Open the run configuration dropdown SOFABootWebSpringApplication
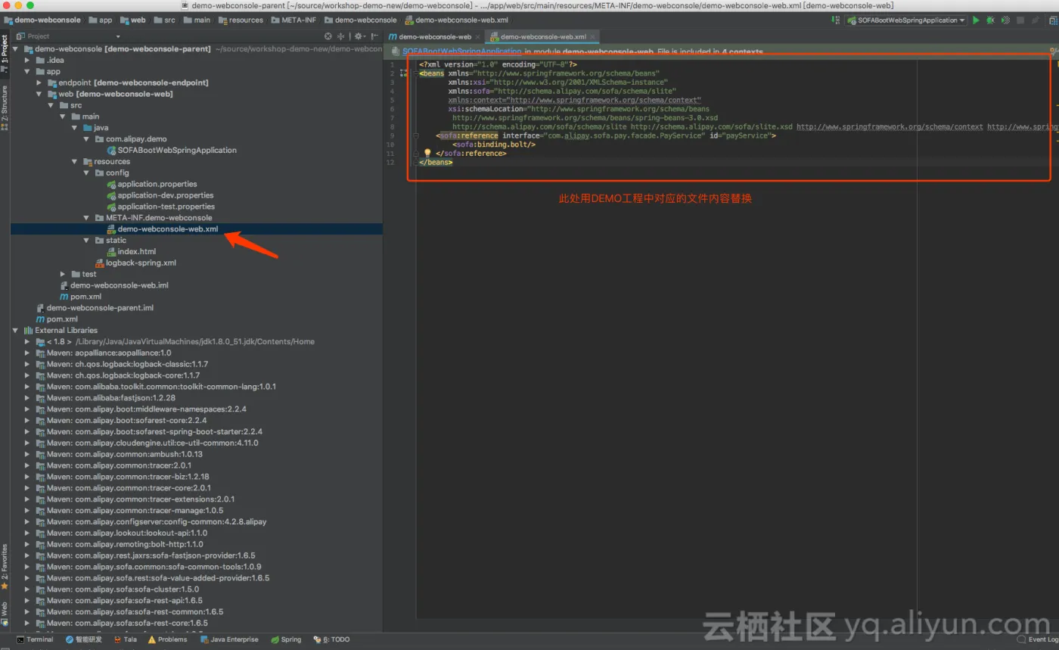The height and width of the screenshot is (650, 1059). [x=906, y=20]
